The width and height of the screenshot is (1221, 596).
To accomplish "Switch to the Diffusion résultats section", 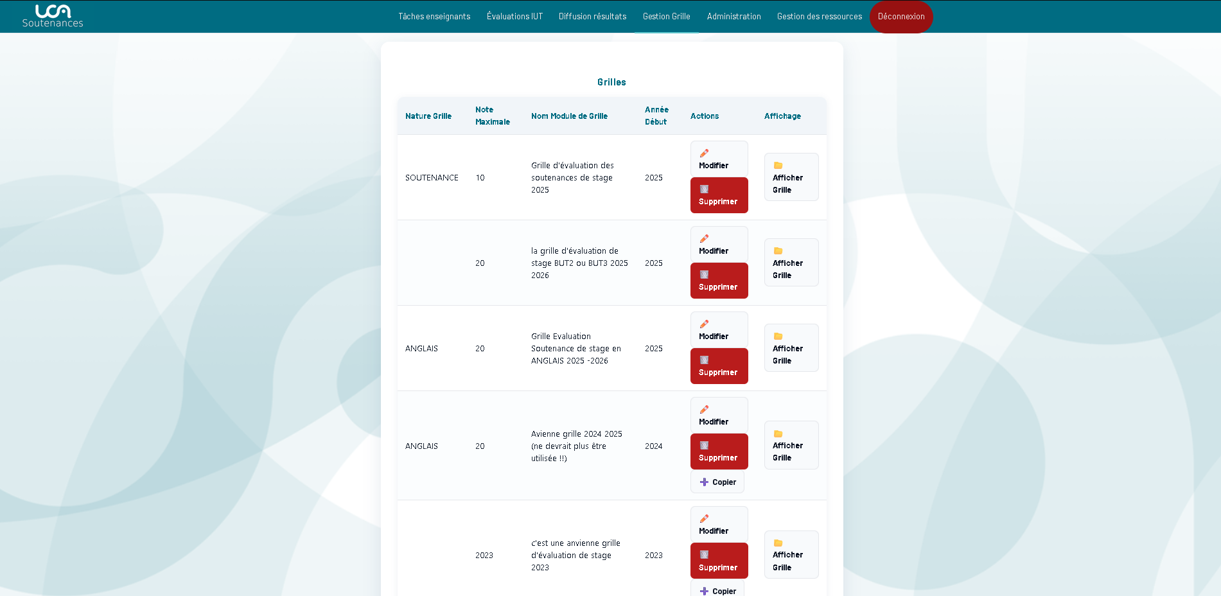I will coord(592,16).
